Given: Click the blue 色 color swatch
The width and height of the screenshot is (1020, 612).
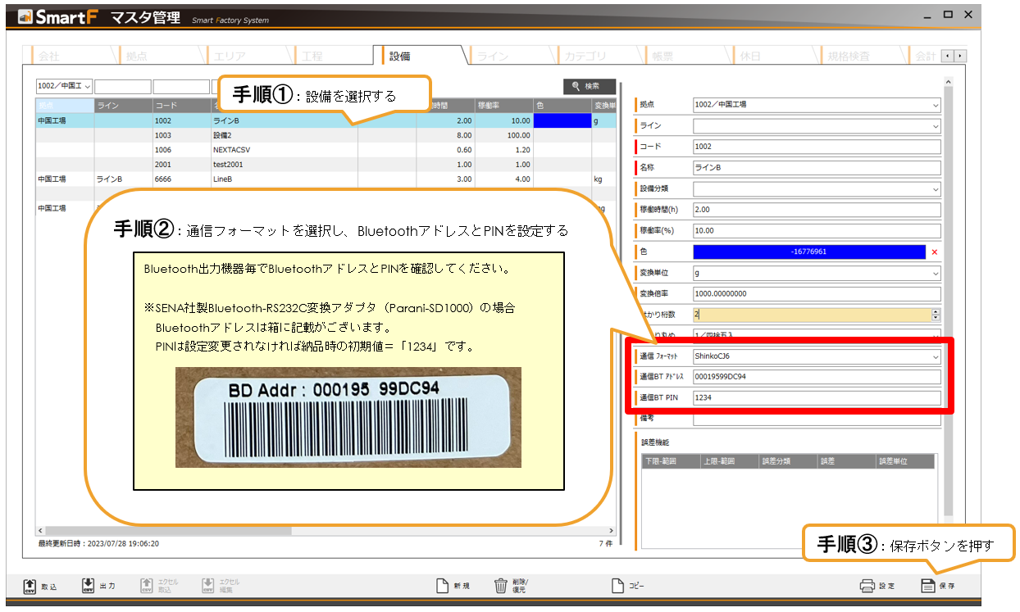Looking at the screenshot, I should 808,252.
